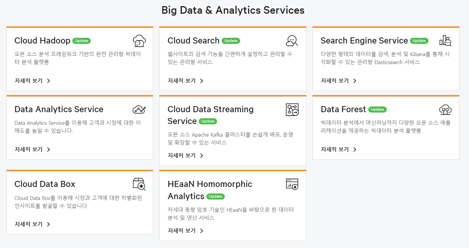This screenshot has height=248, width=469.
Task: Click the Big Data & Analytics Services heading
Action: click(233, 10)
